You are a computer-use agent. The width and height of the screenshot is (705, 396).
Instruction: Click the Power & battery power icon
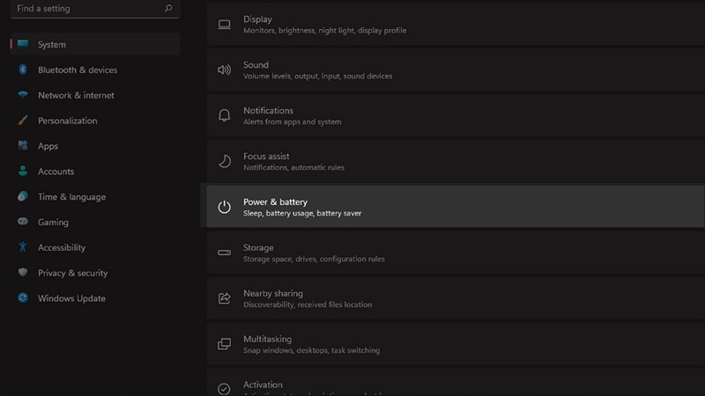tap(225, 207)
